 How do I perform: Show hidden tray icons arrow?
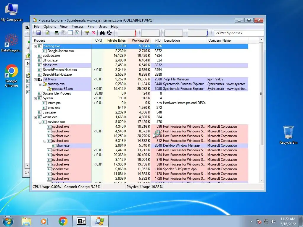pyautogui.click(x=252, y=221)
